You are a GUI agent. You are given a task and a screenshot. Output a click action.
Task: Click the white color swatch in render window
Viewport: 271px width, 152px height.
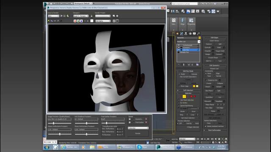tap(92, 21)
